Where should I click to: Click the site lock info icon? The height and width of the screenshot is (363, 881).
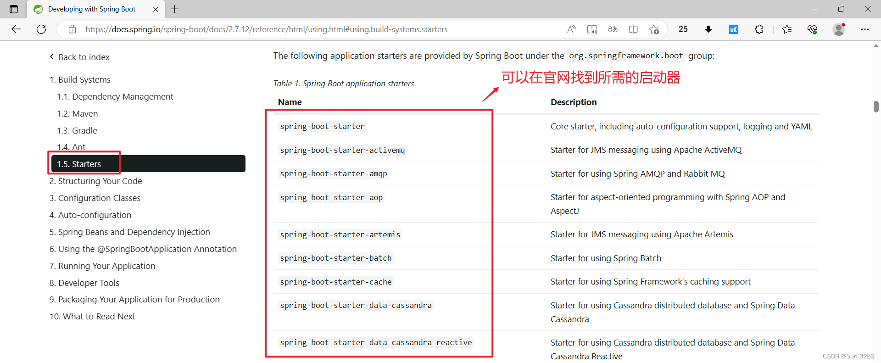(72, 29)
